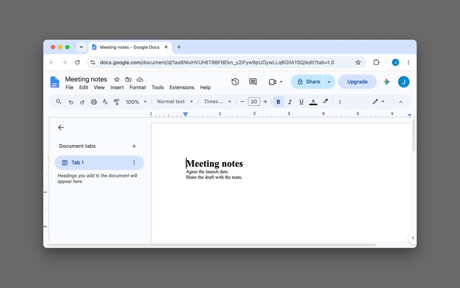This screenshot has height=288, width=460.
Task: Redo the last action
Action: click(x=82, y=102)
